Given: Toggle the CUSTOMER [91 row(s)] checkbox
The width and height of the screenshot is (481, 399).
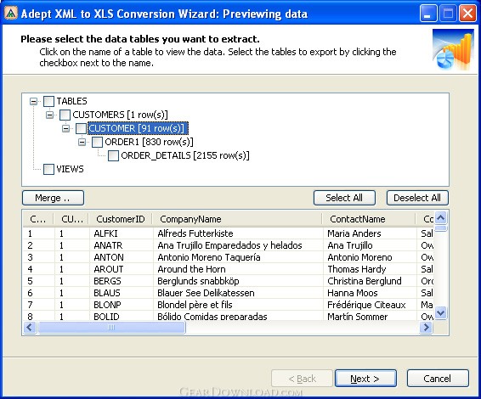Looking at the screenshot, I should 81,128.
